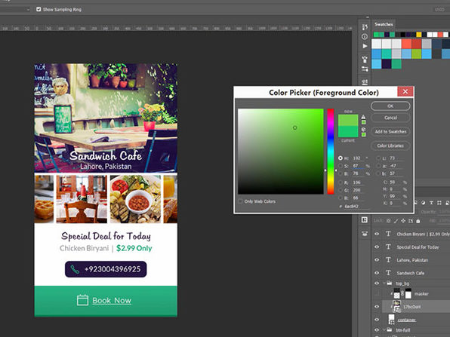Image resolution: width=450 pixels, height=337 pixels.
Task: Toggle Show Sampling Ring checkbox
Action: coord(39,10)
